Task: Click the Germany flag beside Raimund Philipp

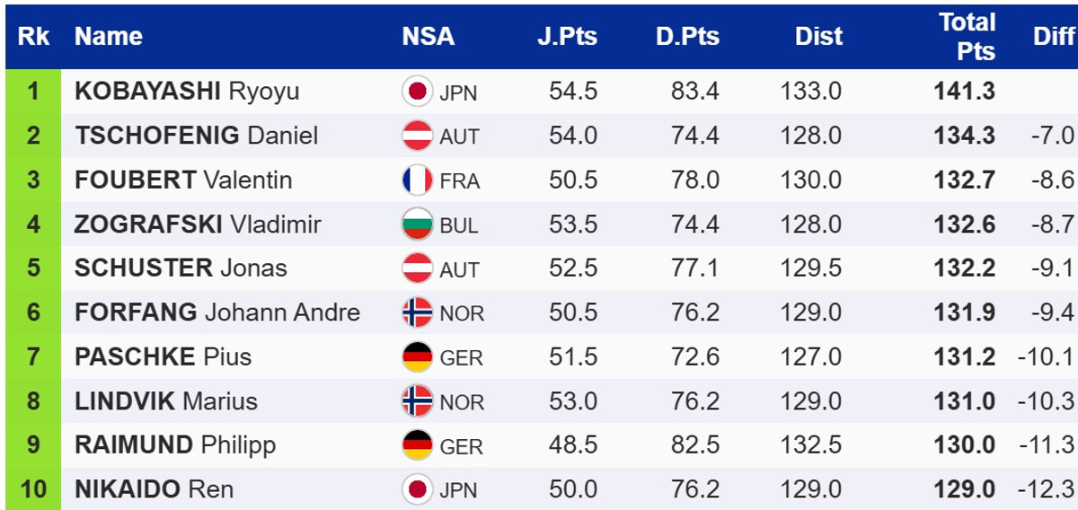Action: (x=417, y=445)
